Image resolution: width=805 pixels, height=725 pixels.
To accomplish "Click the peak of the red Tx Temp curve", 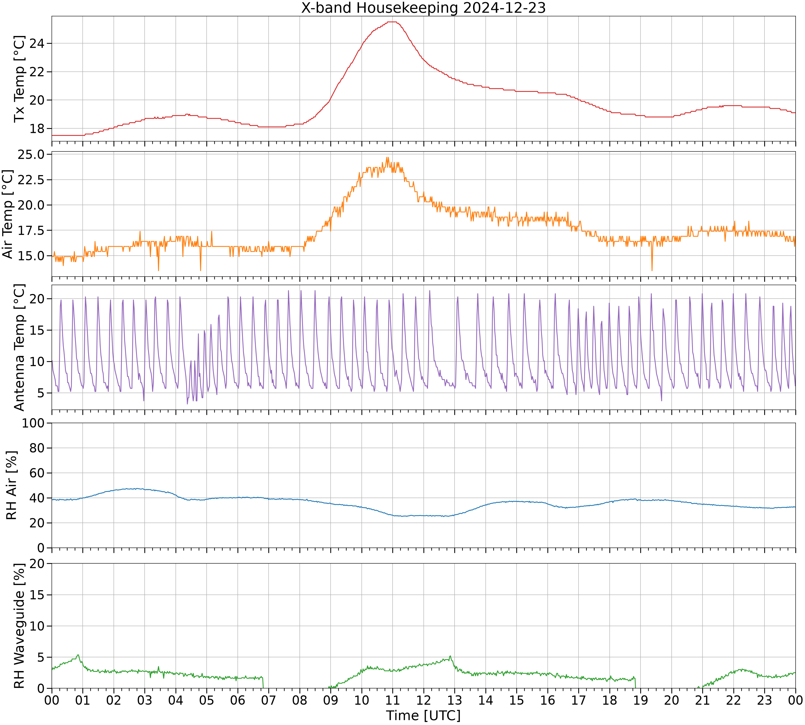I will [393, 22].
